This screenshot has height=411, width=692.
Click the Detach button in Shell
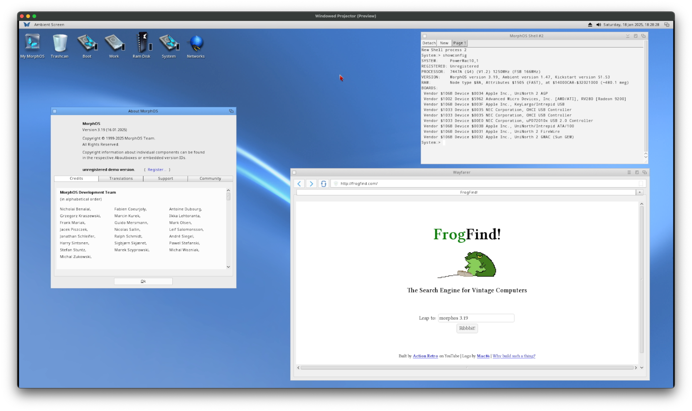coord(429,43)
